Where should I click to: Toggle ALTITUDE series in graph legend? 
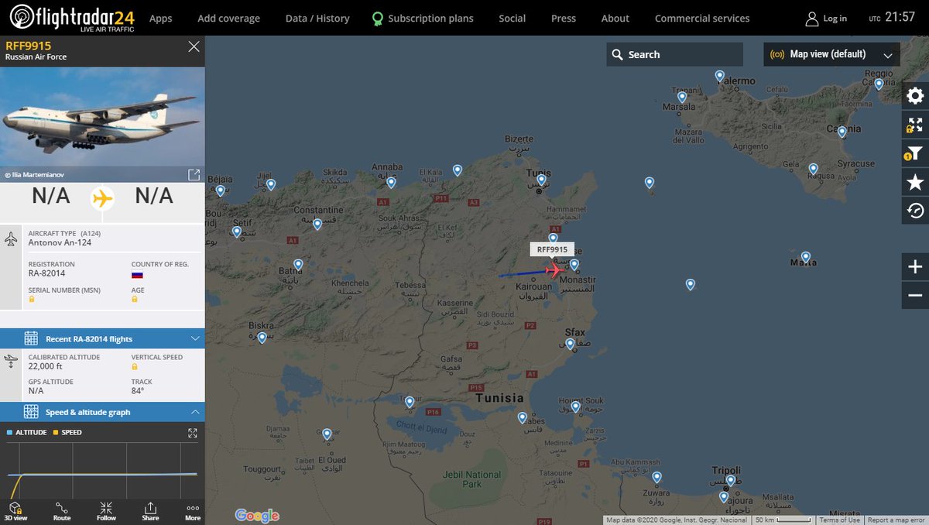click(x=27, y=432)
